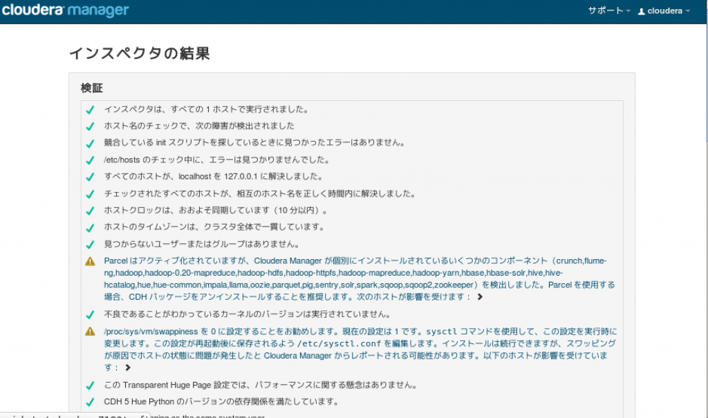Image resolution: width=708 pixels, height=418 pixels.
Task: Click checkmark next to カーネルのバージョン row
Action: pos(90,314)
